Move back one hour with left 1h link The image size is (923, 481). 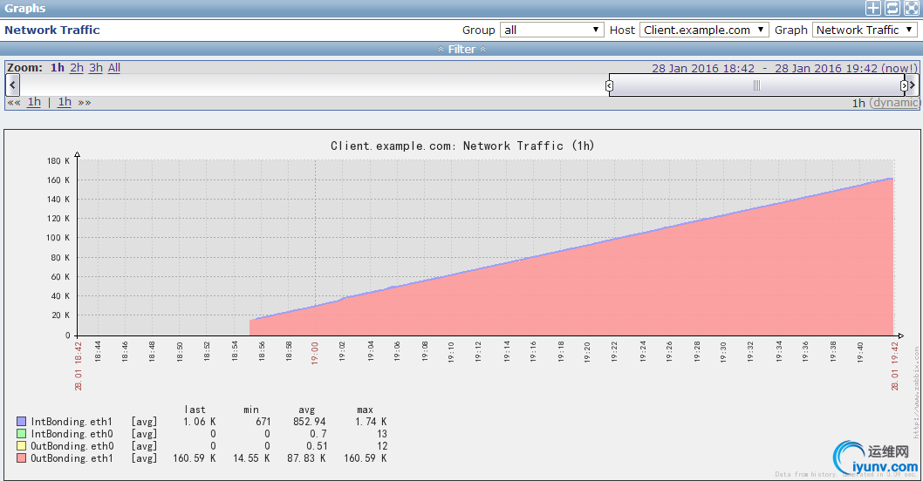tap(34, 102)
